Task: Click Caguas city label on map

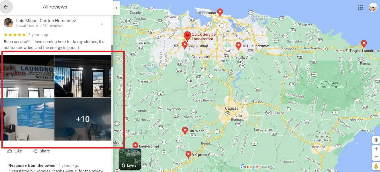Action: pyautogui.click(x=232, y=109)
